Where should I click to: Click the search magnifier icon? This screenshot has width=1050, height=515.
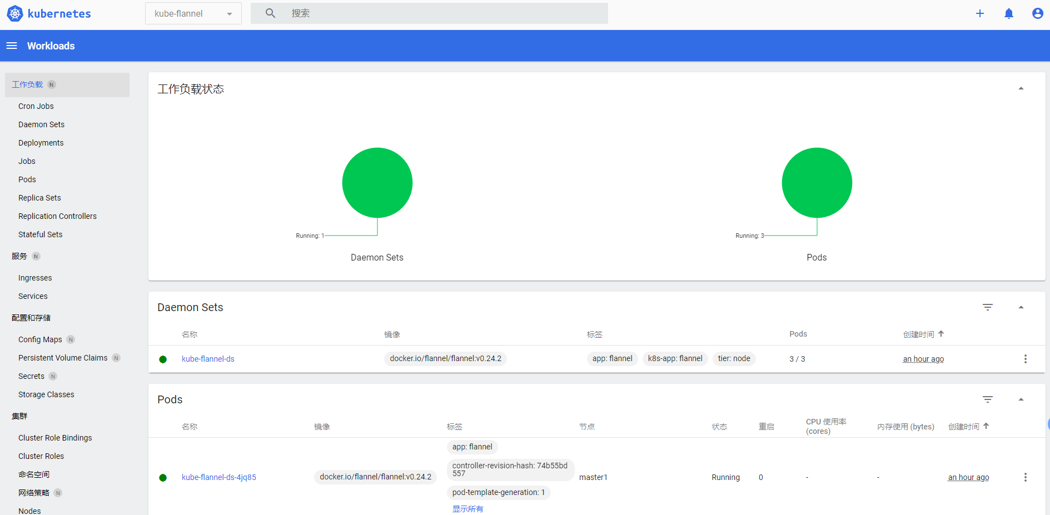270,13
